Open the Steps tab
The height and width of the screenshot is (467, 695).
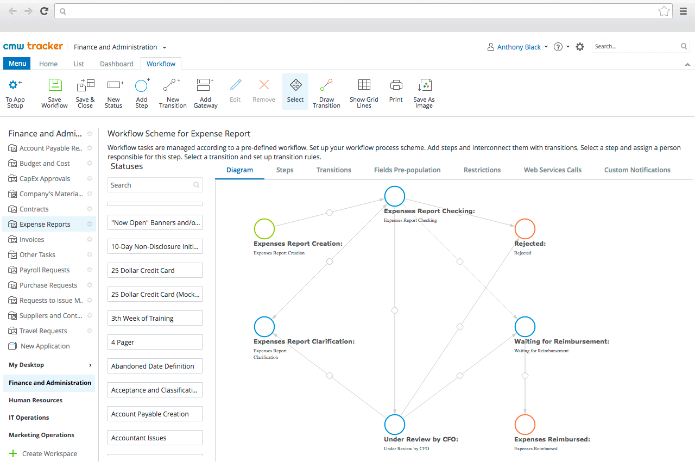tap(285, 170)
